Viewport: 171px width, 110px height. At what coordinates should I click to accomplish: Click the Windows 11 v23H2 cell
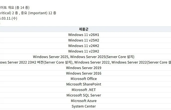tap(84, 51)
